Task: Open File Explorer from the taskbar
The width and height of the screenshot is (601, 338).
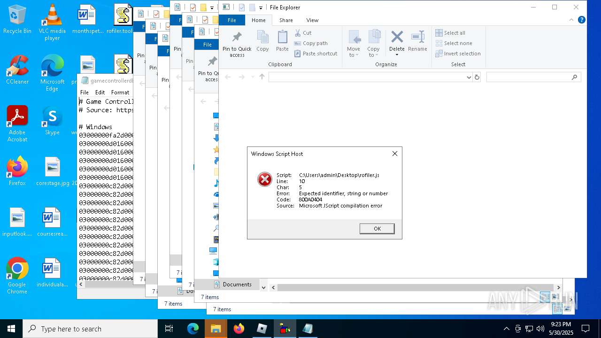Action: coord(216,329)
